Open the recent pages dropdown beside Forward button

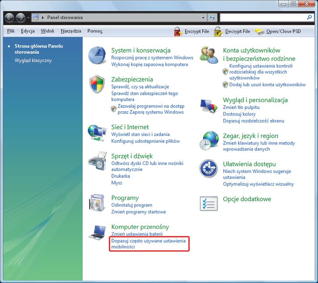28,18
